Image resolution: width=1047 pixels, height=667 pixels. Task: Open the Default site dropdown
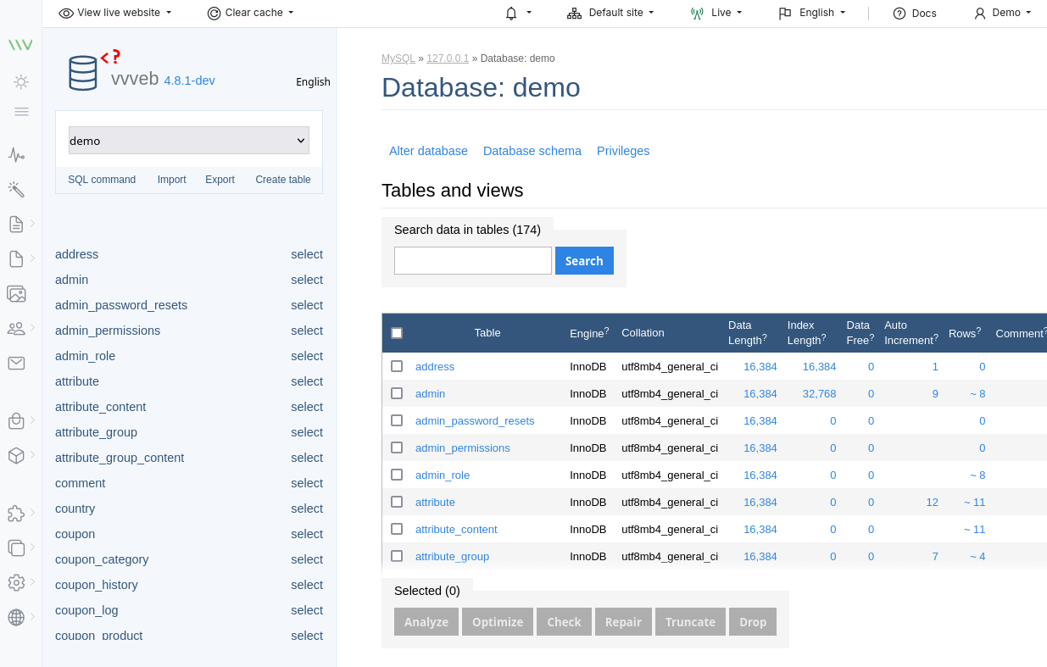coord(611,13)
